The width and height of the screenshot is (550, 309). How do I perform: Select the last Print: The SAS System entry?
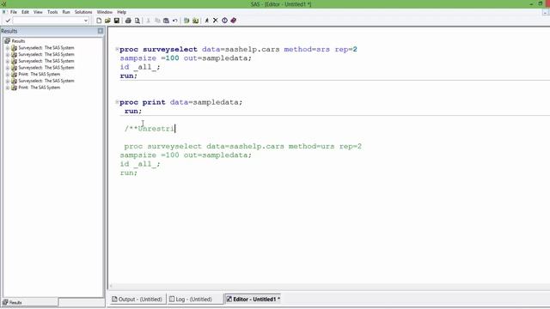[x=39, y=88]
